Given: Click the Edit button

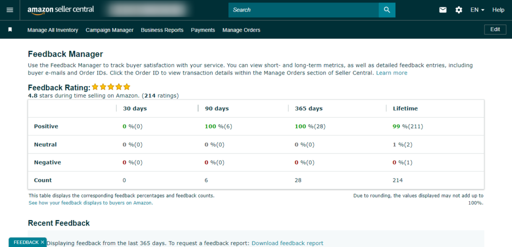Looking at the screenshot, I should pyautogui.click(x=494, y=29).
